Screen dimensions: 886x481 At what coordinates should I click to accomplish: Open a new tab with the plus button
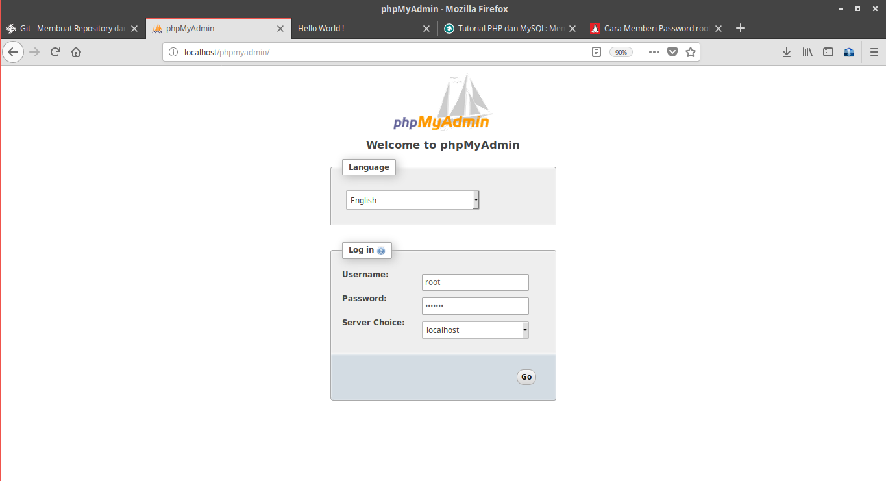pyautogui.click(x=741, y=28)
